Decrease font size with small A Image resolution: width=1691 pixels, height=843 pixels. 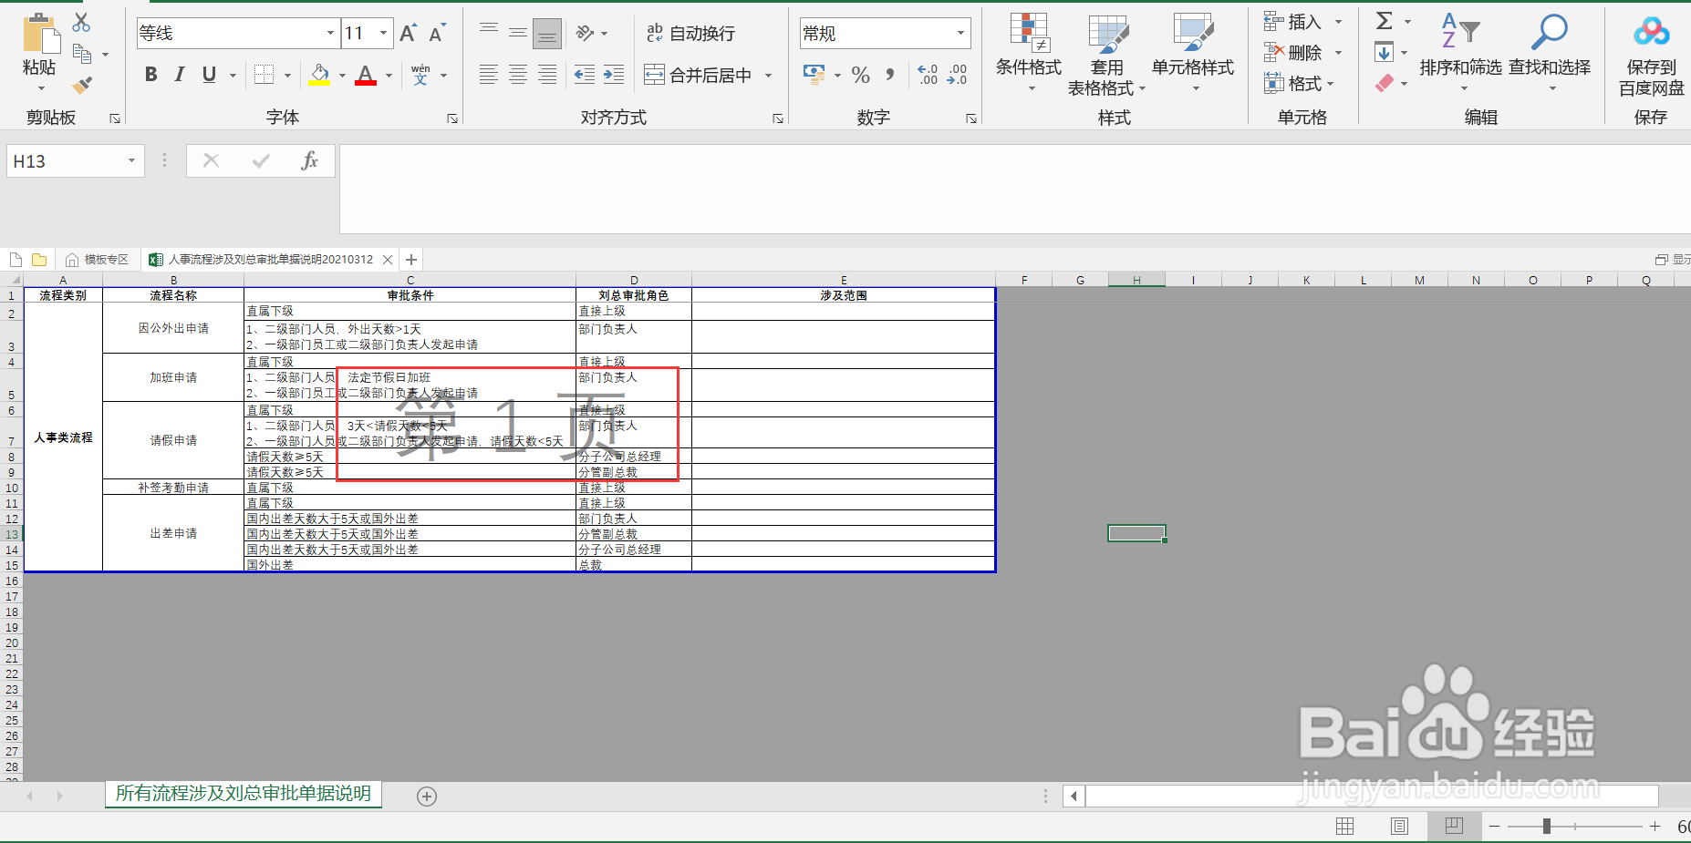[x=437, y=34]
